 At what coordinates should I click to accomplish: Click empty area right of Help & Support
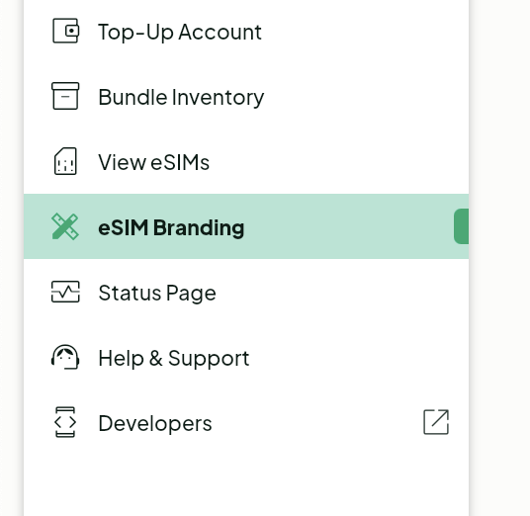point(358,357)
